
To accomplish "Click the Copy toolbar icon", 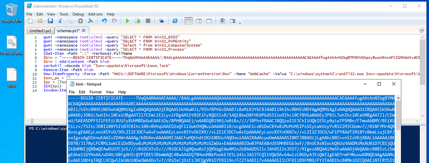I will pos(70,21).
